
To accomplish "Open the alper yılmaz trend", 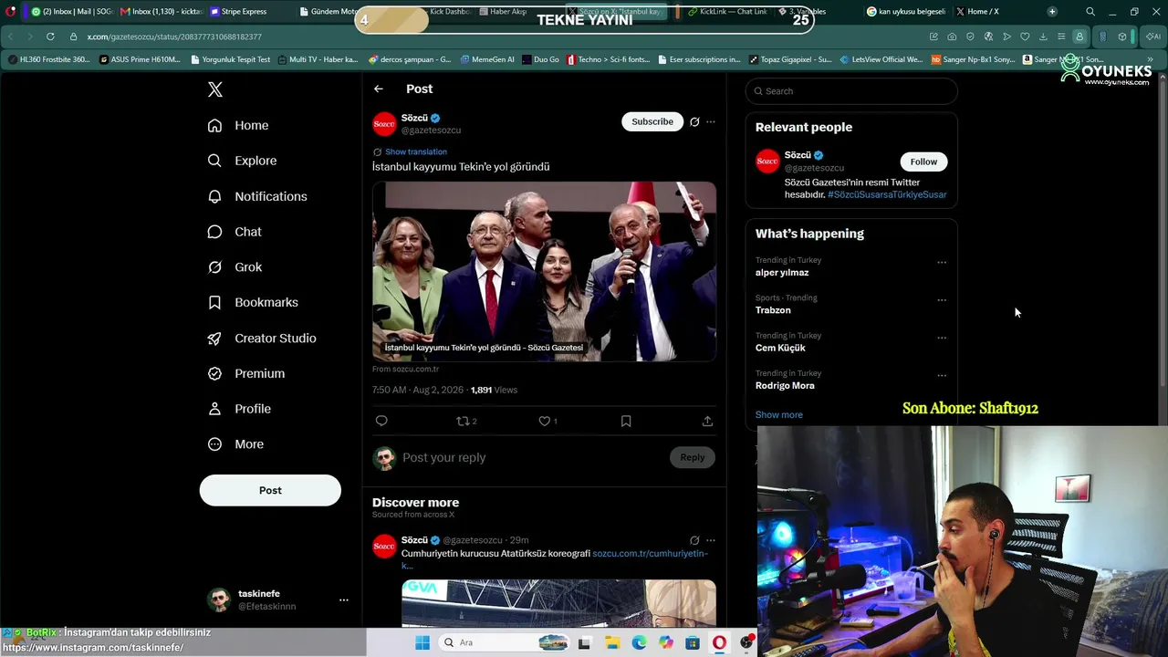I will (x=782, y=273).
